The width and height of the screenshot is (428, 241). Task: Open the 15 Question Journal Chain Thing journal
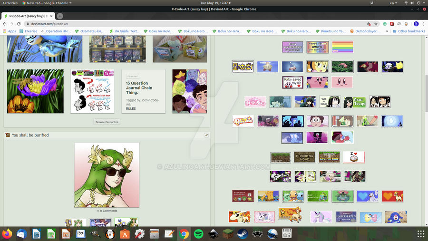pos(143,91)
